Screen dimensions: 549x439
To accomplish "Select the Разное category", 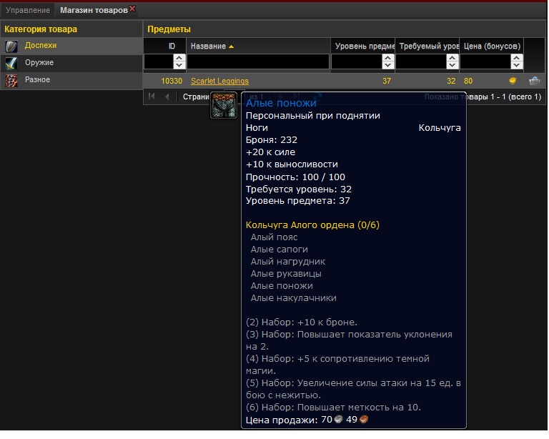I will (37, 80).
